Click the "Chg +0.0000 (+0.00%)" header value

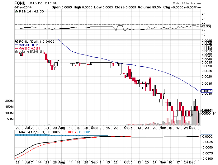(x=180, y=7)
